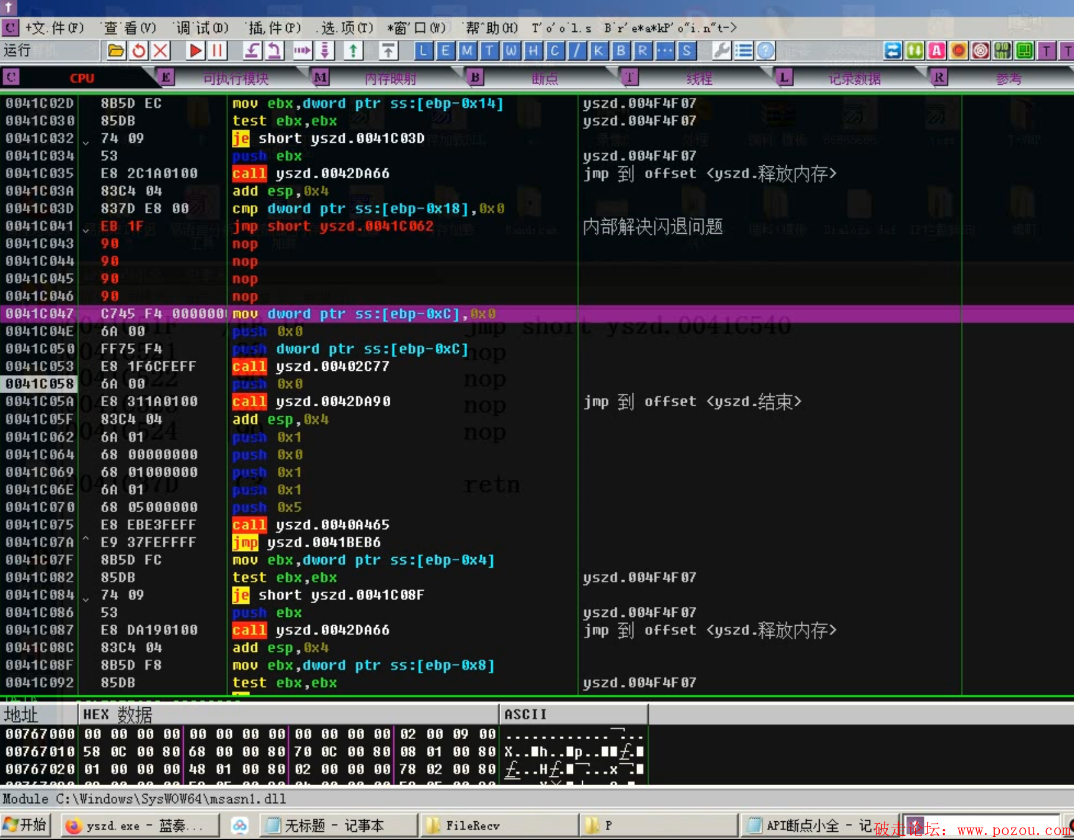Viewport: 1074px width, 840px height.
Task: Click the red-orange round plugin icon
Action: tap(959, 50)
